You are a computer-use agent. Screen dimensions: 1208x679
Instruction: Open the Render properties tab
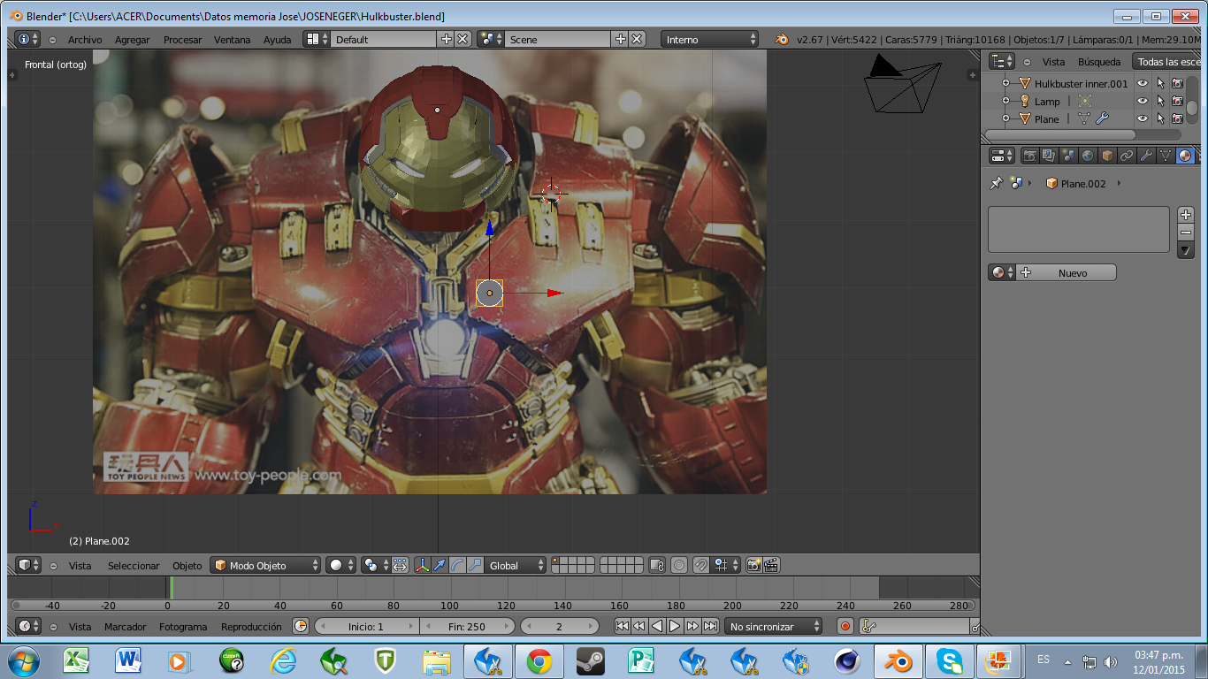tap(1029, 156)
